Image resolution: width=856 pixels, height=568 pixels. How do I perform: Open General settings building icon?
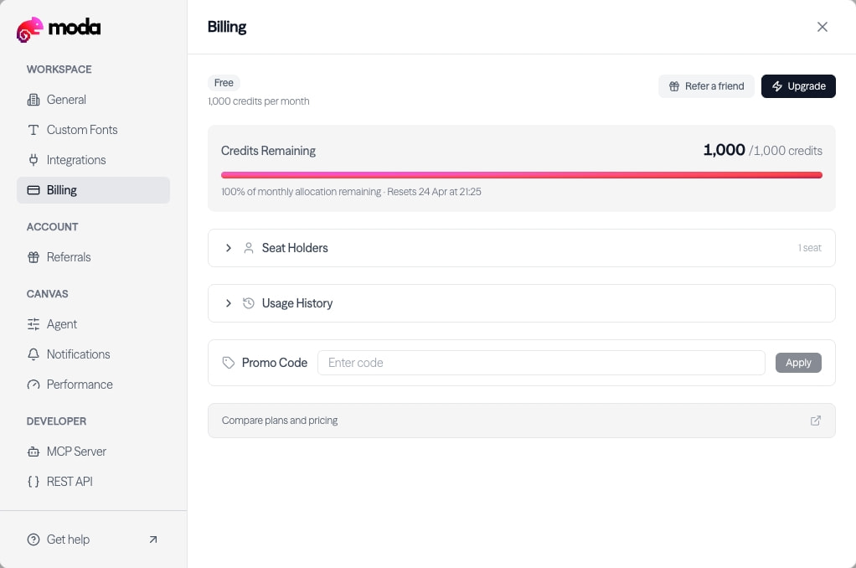[x=34, y=100]
